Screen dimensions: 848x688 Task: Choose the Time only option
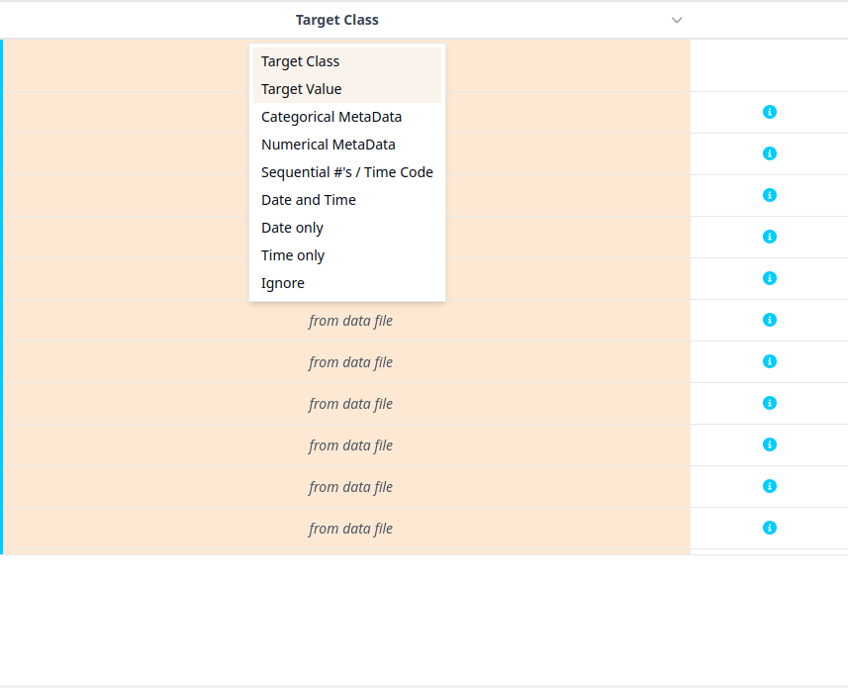pyautogui.click(x=293, y=255)
